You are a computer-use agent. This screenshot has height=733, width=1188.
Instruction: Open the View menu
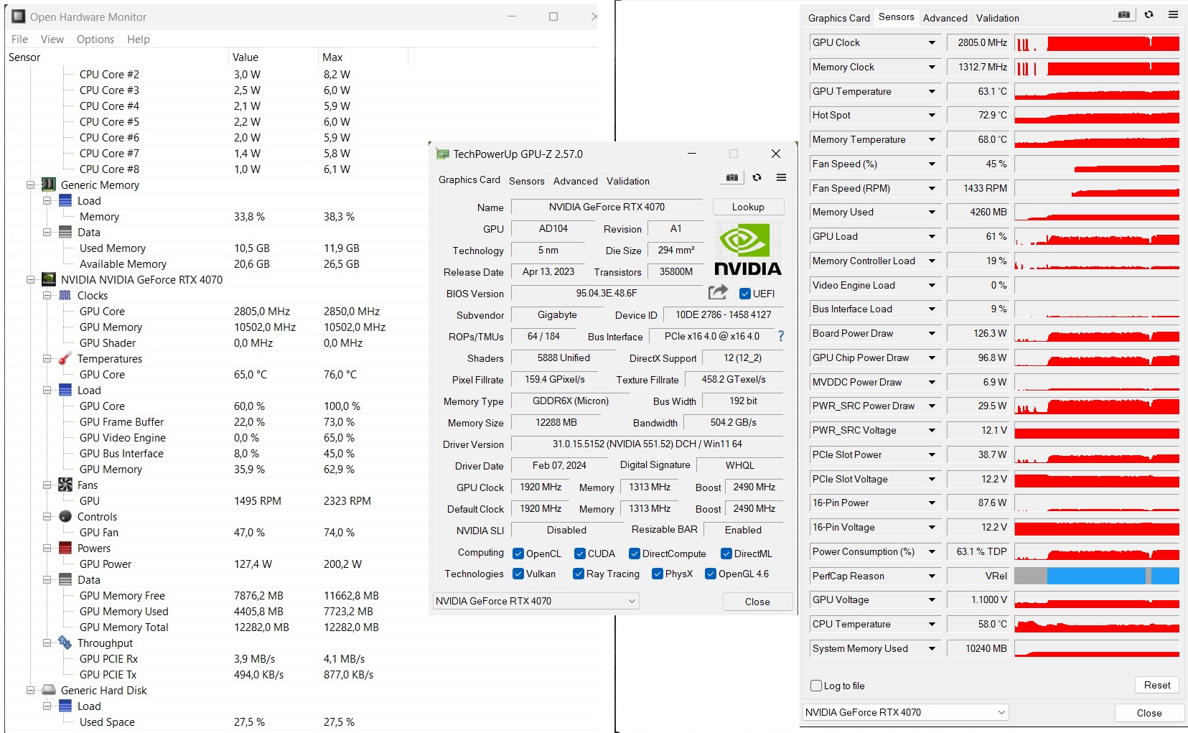52,39
